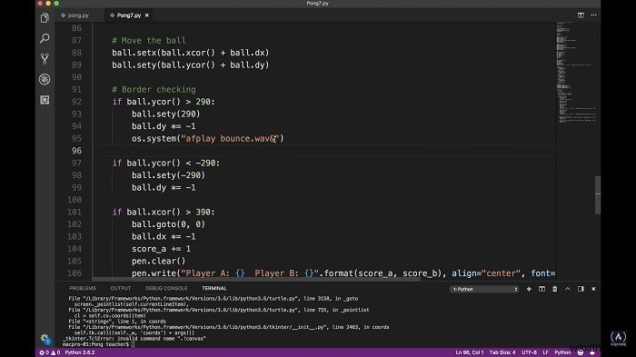
Task: Click the '# Move the ball' comment
Action: tap(149, 41)
